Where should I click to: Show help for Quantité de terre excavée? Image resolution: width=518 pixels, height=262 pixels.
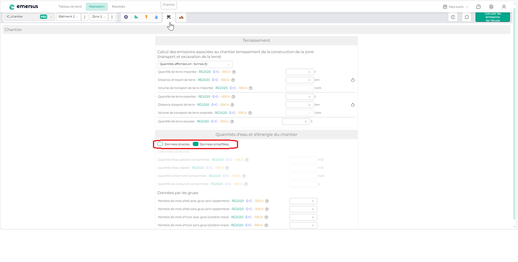click(232, 121)
